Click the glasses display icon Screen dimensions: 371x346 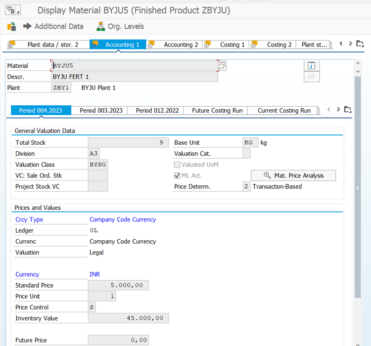point(312,77)
